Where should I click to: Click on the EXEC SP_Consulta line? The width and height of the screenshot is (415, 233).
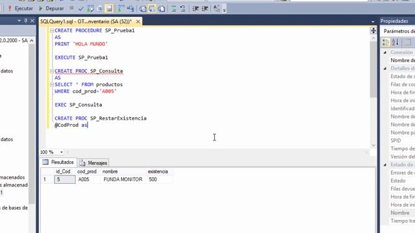(78, 105)
